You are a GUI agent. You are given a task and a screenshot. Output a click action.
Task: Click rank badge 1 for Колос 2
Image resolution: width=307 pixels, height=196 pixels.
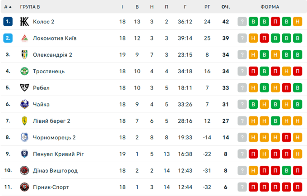pyautogui.click(x=8, y=22)
